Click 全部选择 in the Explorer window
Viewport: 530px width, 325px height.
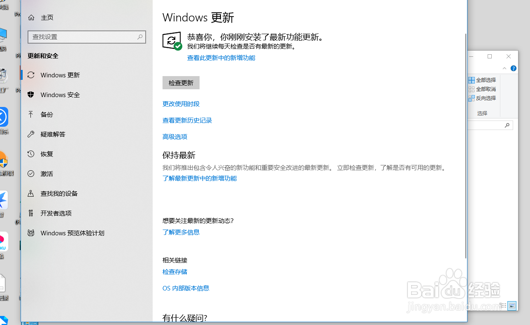tap(482, 80)
